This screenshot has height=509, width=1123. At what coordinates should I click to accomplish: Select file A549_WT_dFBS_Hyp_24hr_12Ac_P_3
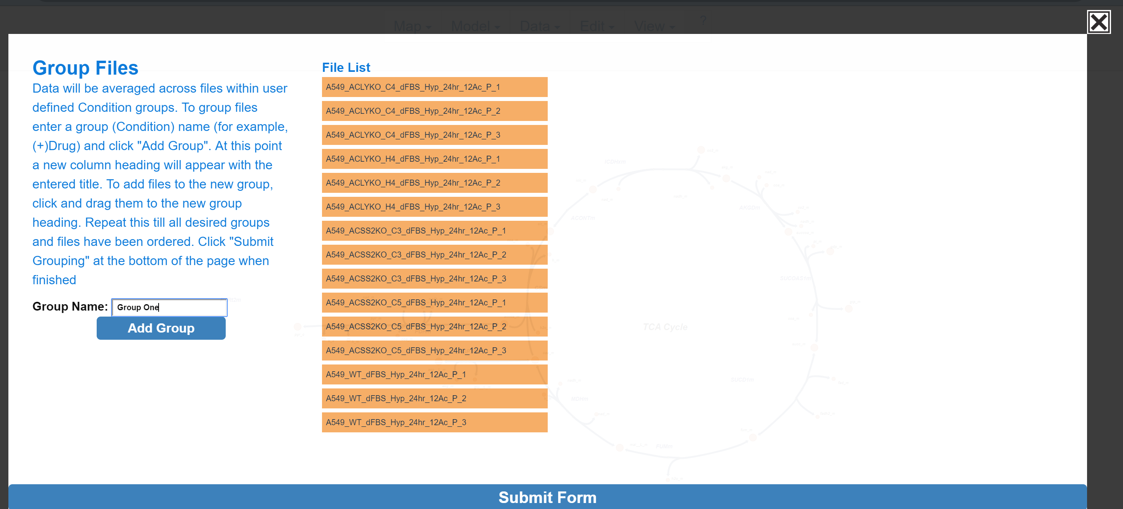coord(434,423)
